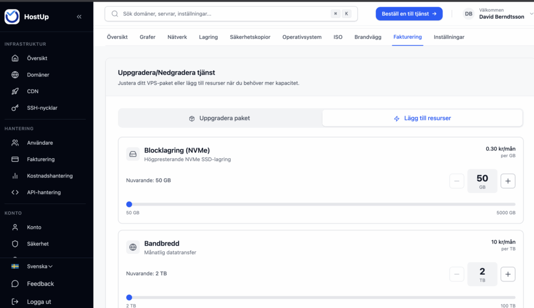Open Översikt via the home icon
This screenshot has height=308, width=534.
pos(15,58)
